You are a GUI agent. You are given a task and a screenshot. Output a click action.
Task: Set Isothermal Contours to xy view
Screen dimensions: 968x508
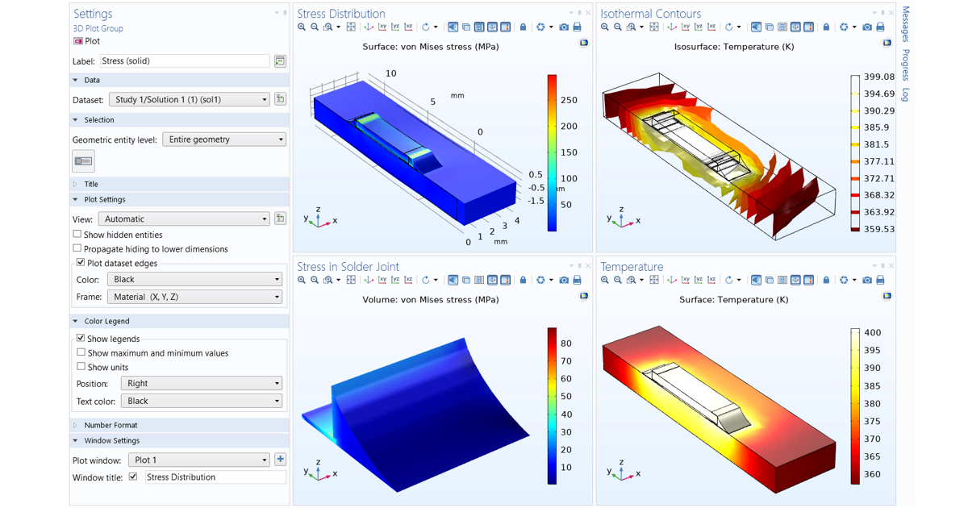686,27
